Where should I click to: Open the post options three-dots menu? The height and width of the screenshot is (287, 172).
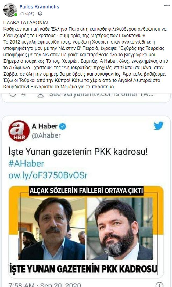[167, 6]
